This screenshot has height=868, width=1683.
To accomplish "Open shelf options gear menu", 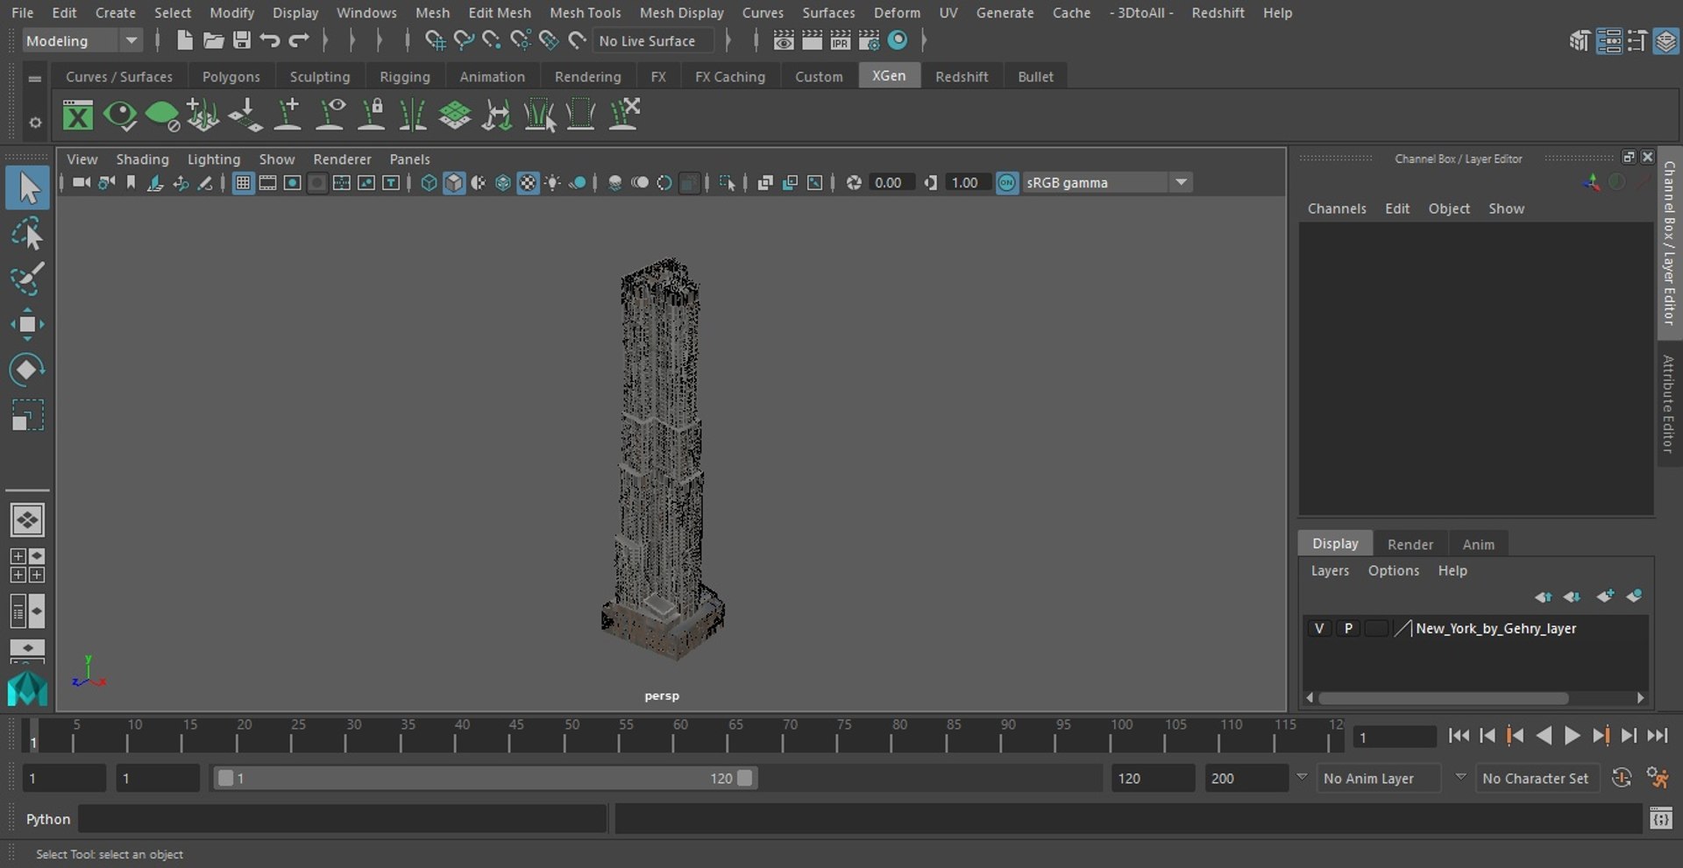I will 34,123.
